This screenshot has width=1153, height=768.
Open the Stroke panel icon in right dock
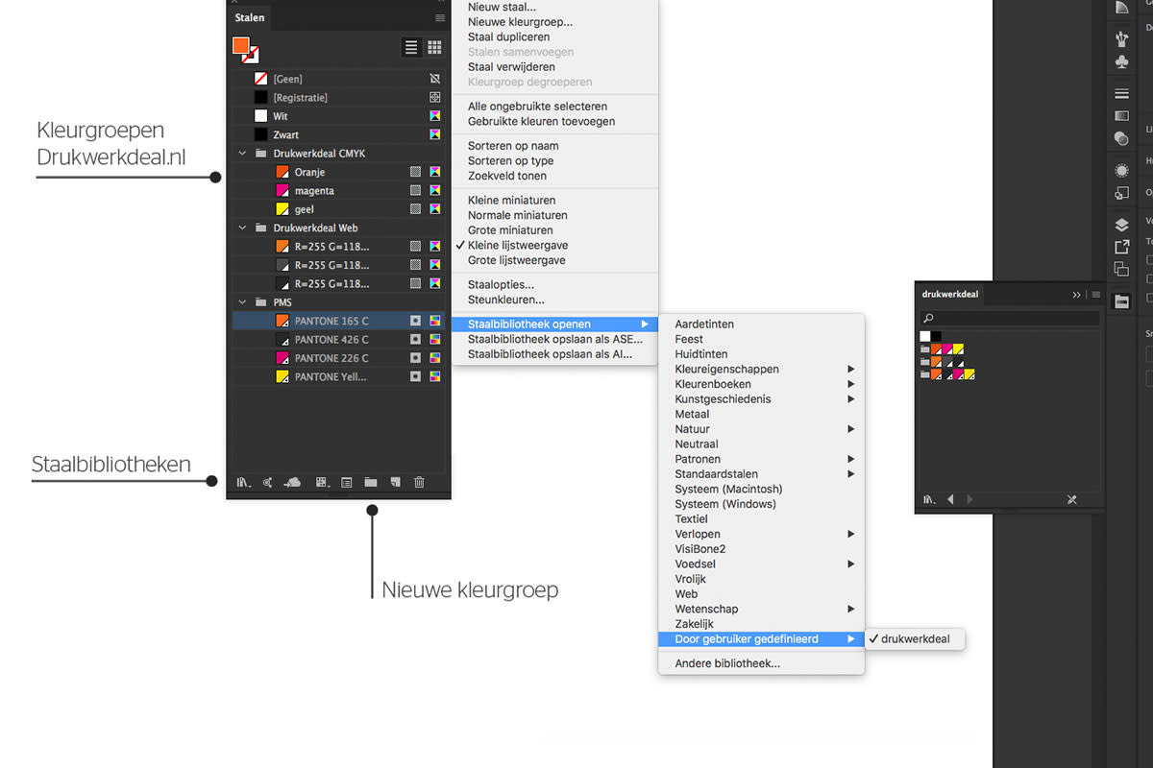[x=1121, y=93]
